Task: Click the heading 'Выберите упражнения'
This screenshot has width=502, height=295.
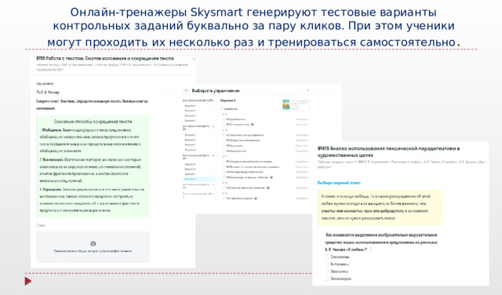Action: [216, 91]
